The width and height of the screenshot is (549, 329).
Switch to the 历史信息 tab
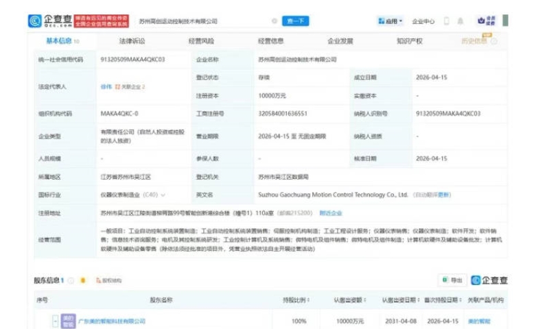point(474,41)
